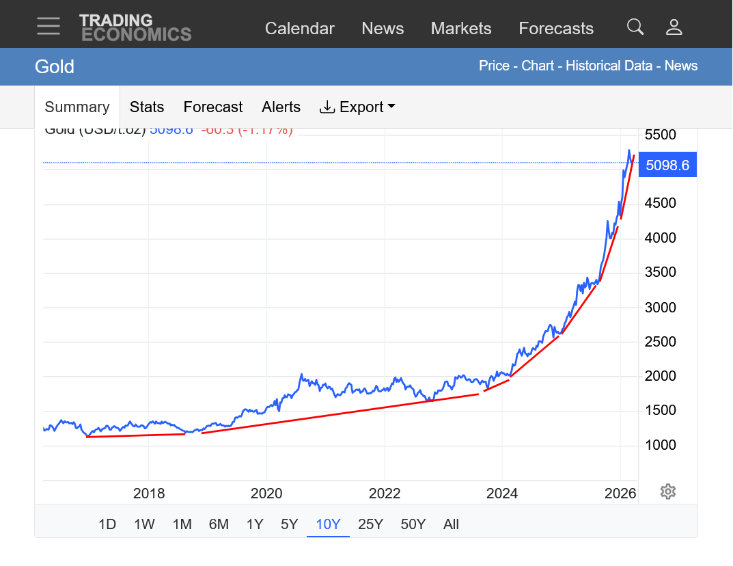Screen dimensions: 733x566
Task: Switch chart to 5Y range
Action: tap(290, 524)
